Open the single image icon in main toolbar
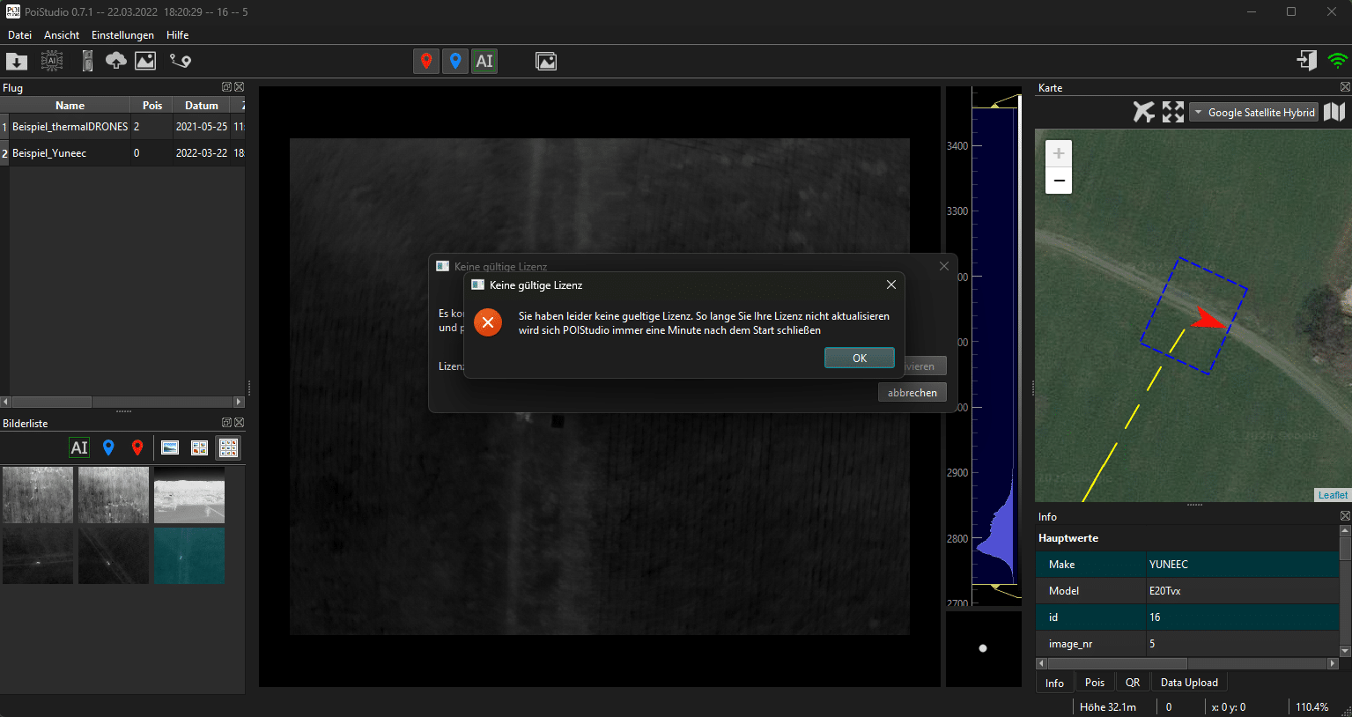Screen dimensions: 1352x717 145,61
